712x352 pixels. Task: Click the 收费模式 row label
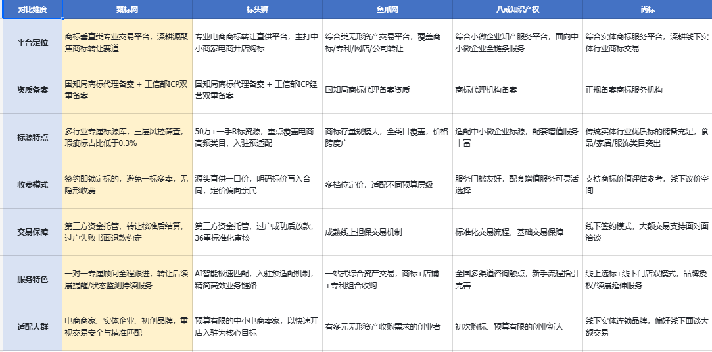coord(32,185)
